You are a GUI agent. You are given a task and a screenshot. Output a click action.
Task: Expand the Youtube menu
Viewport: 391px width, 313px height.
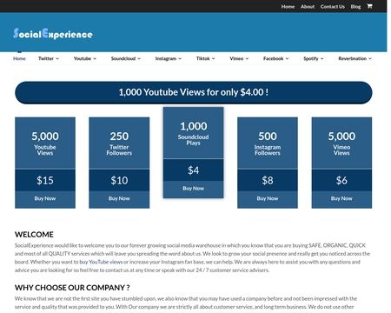[x=85, y=58]
